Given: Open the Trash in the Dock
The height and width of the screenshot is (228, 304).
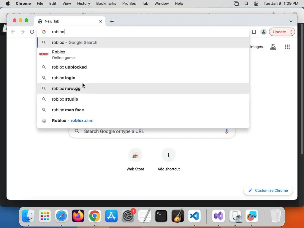Looking at the screenshot, I should (275, 216).
